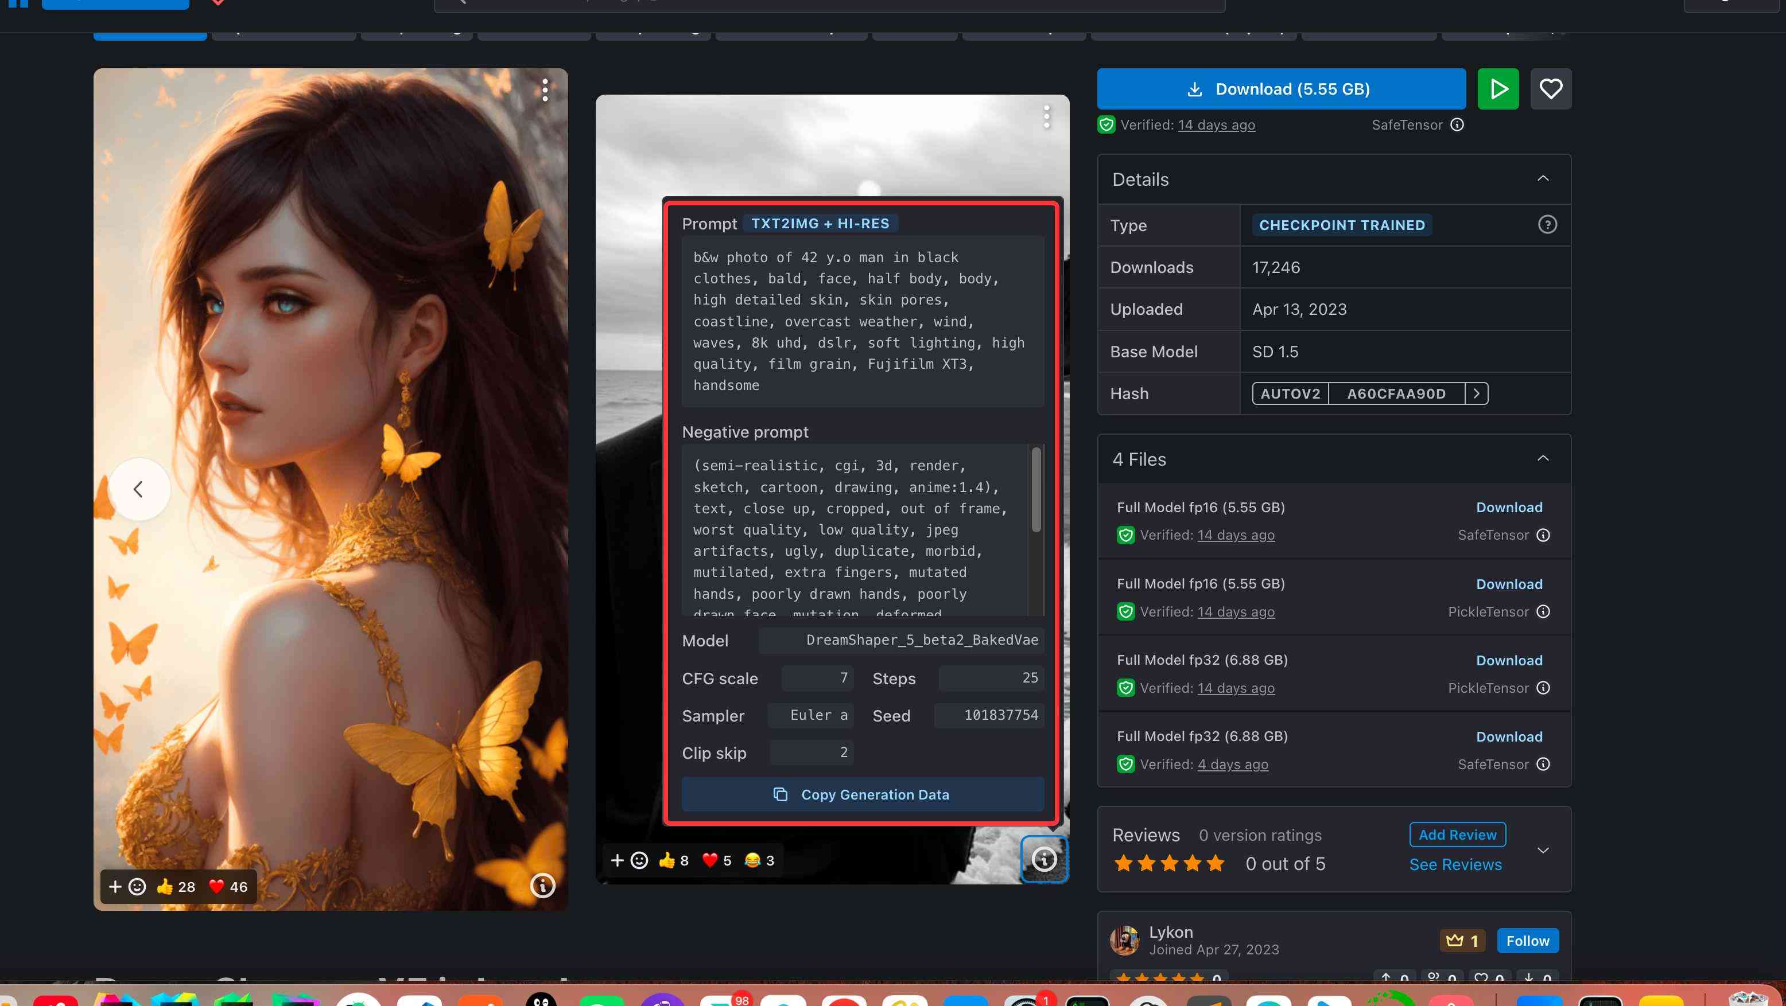The height and width of the screenshot is (1006, 1786).
Task: Click the Add Review link
Action: pos(1457,835)
